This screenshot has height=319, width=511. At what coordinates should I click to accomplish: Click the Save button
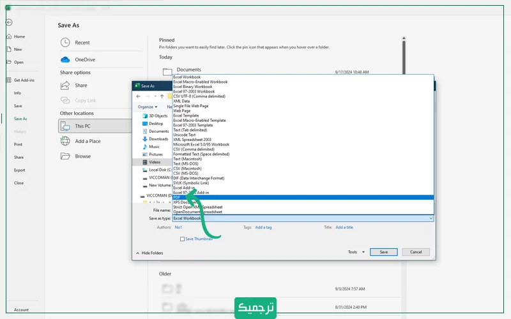tap(384, 252)
